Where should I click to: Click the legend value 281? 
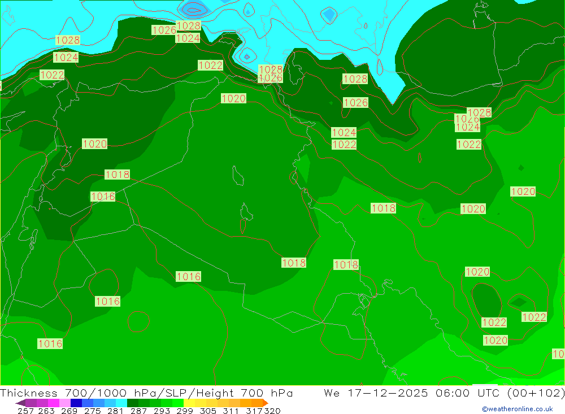click(x=115, y=411)
